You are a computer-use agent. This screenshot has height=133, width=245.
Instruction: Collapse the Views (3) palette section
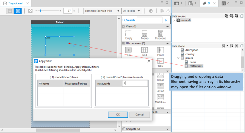coord(167,27)
